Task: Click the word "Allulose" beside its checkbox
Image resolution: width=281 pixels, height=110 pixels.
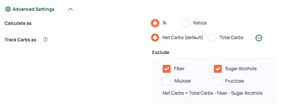Action: coord(182,81)
